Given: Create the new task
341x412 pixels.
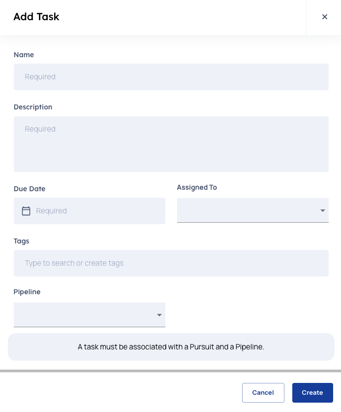Looking at the screenshot, I should click(x=312, y=393).
